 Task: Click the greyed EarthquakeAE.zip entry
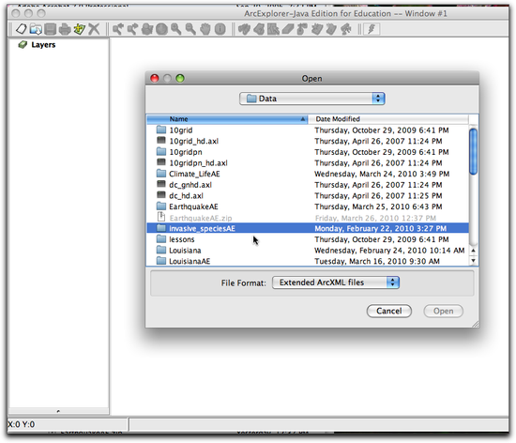click(308, 218)
